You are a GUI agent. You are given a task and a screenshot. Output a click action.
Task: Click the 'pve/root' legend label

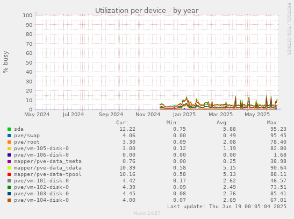pos(27,142)
